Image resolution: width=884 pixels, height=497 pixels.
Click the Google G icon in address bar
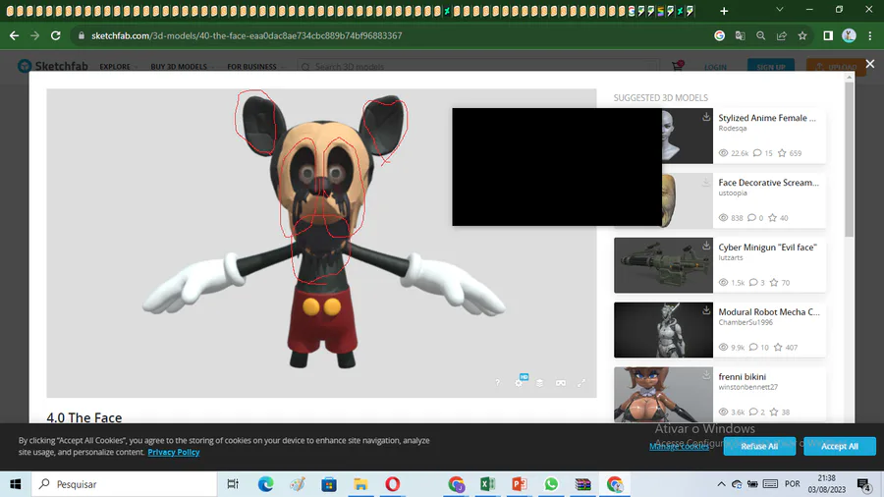point(719,35)
